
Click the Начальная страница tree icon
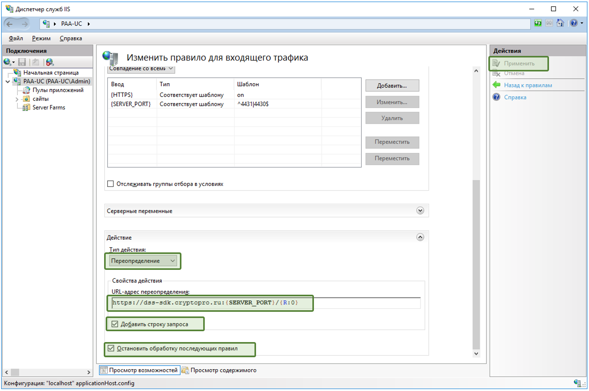coord(17,72)
